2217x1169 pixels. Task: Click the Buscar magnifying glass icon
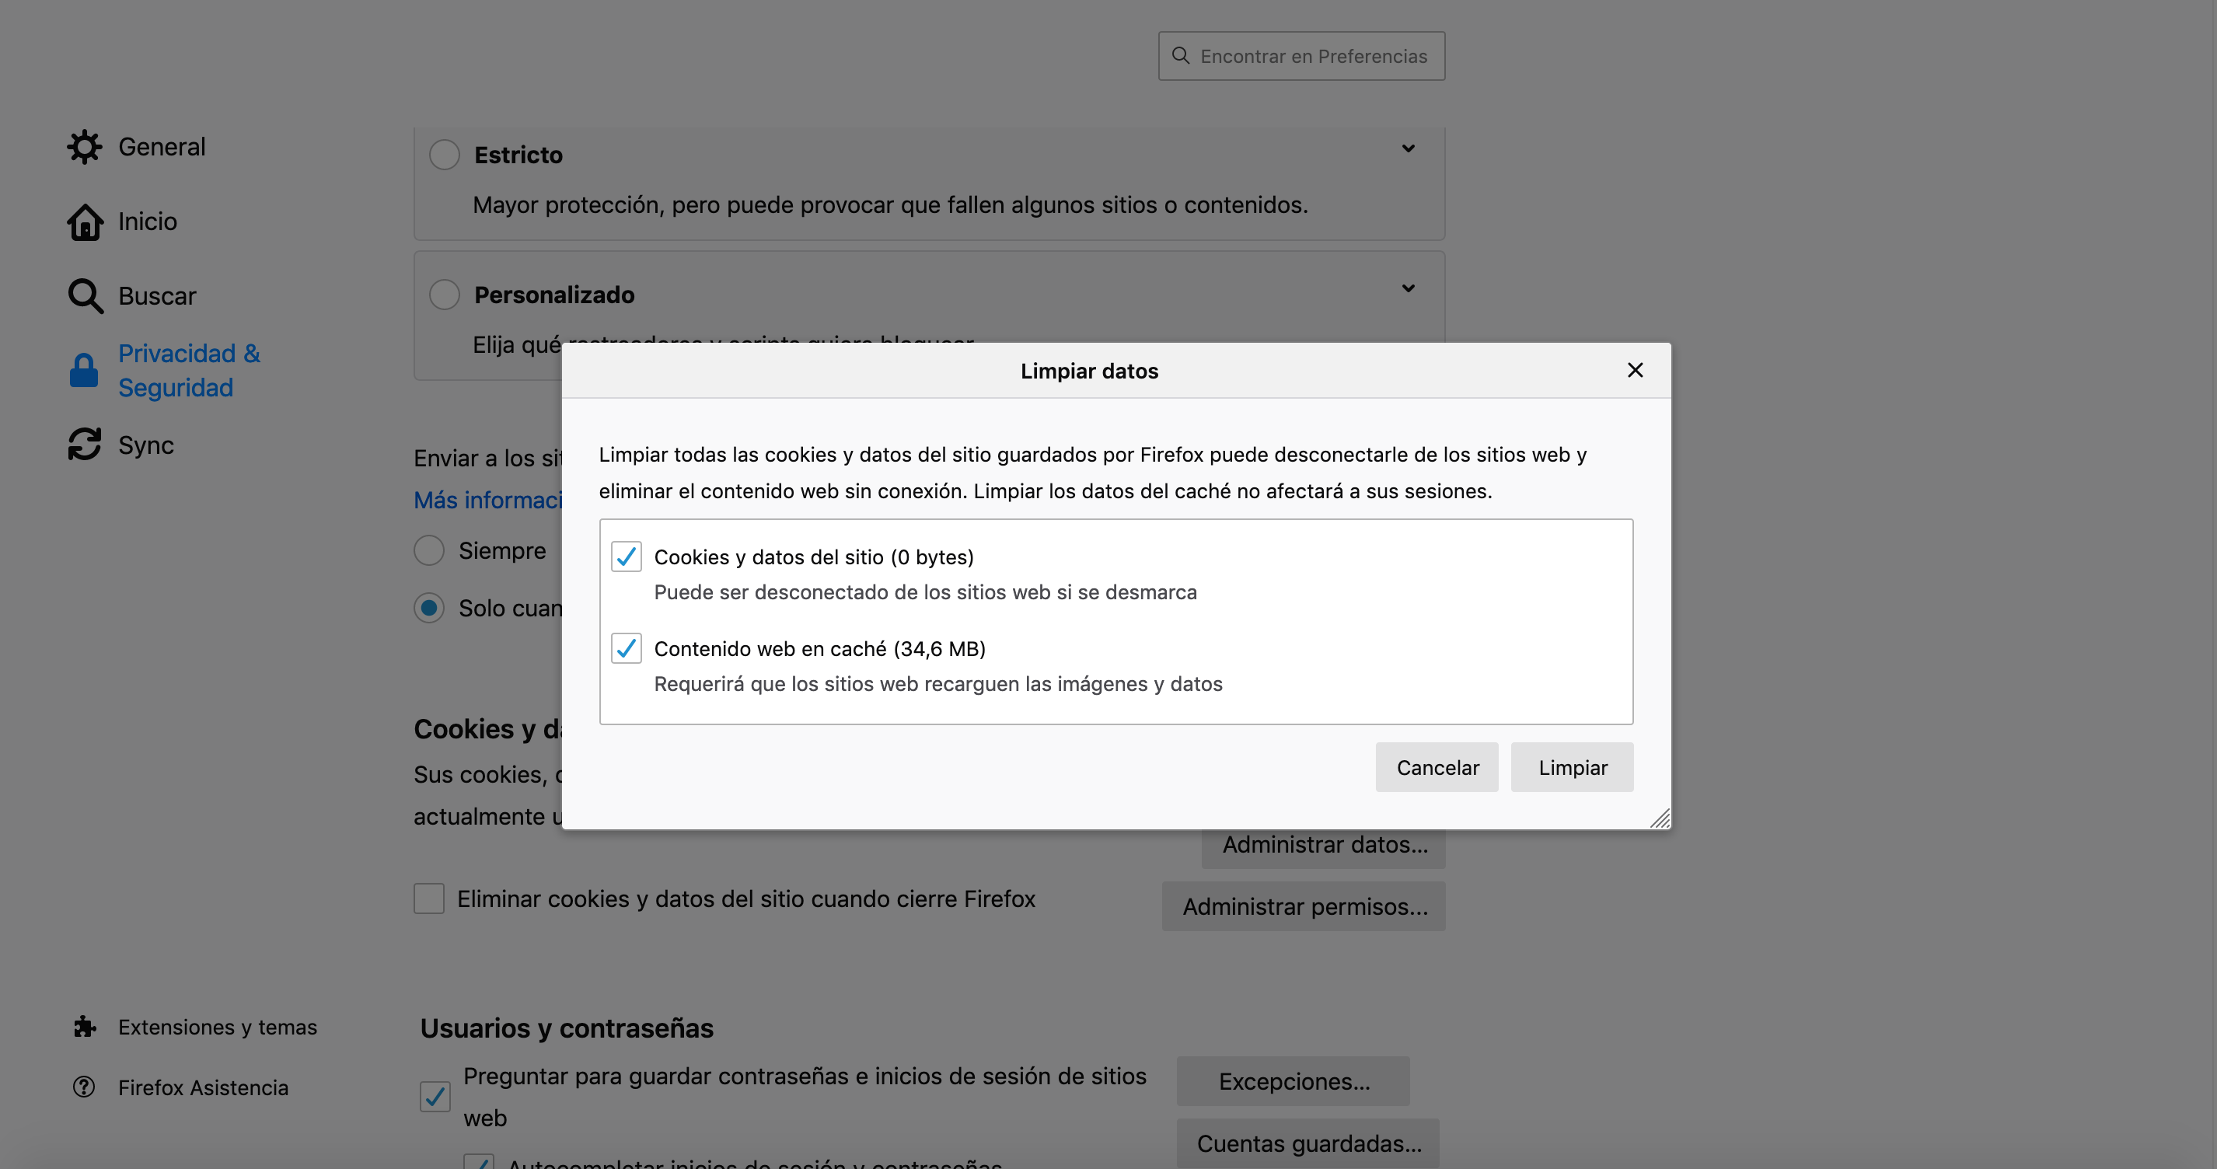(84, 295)
